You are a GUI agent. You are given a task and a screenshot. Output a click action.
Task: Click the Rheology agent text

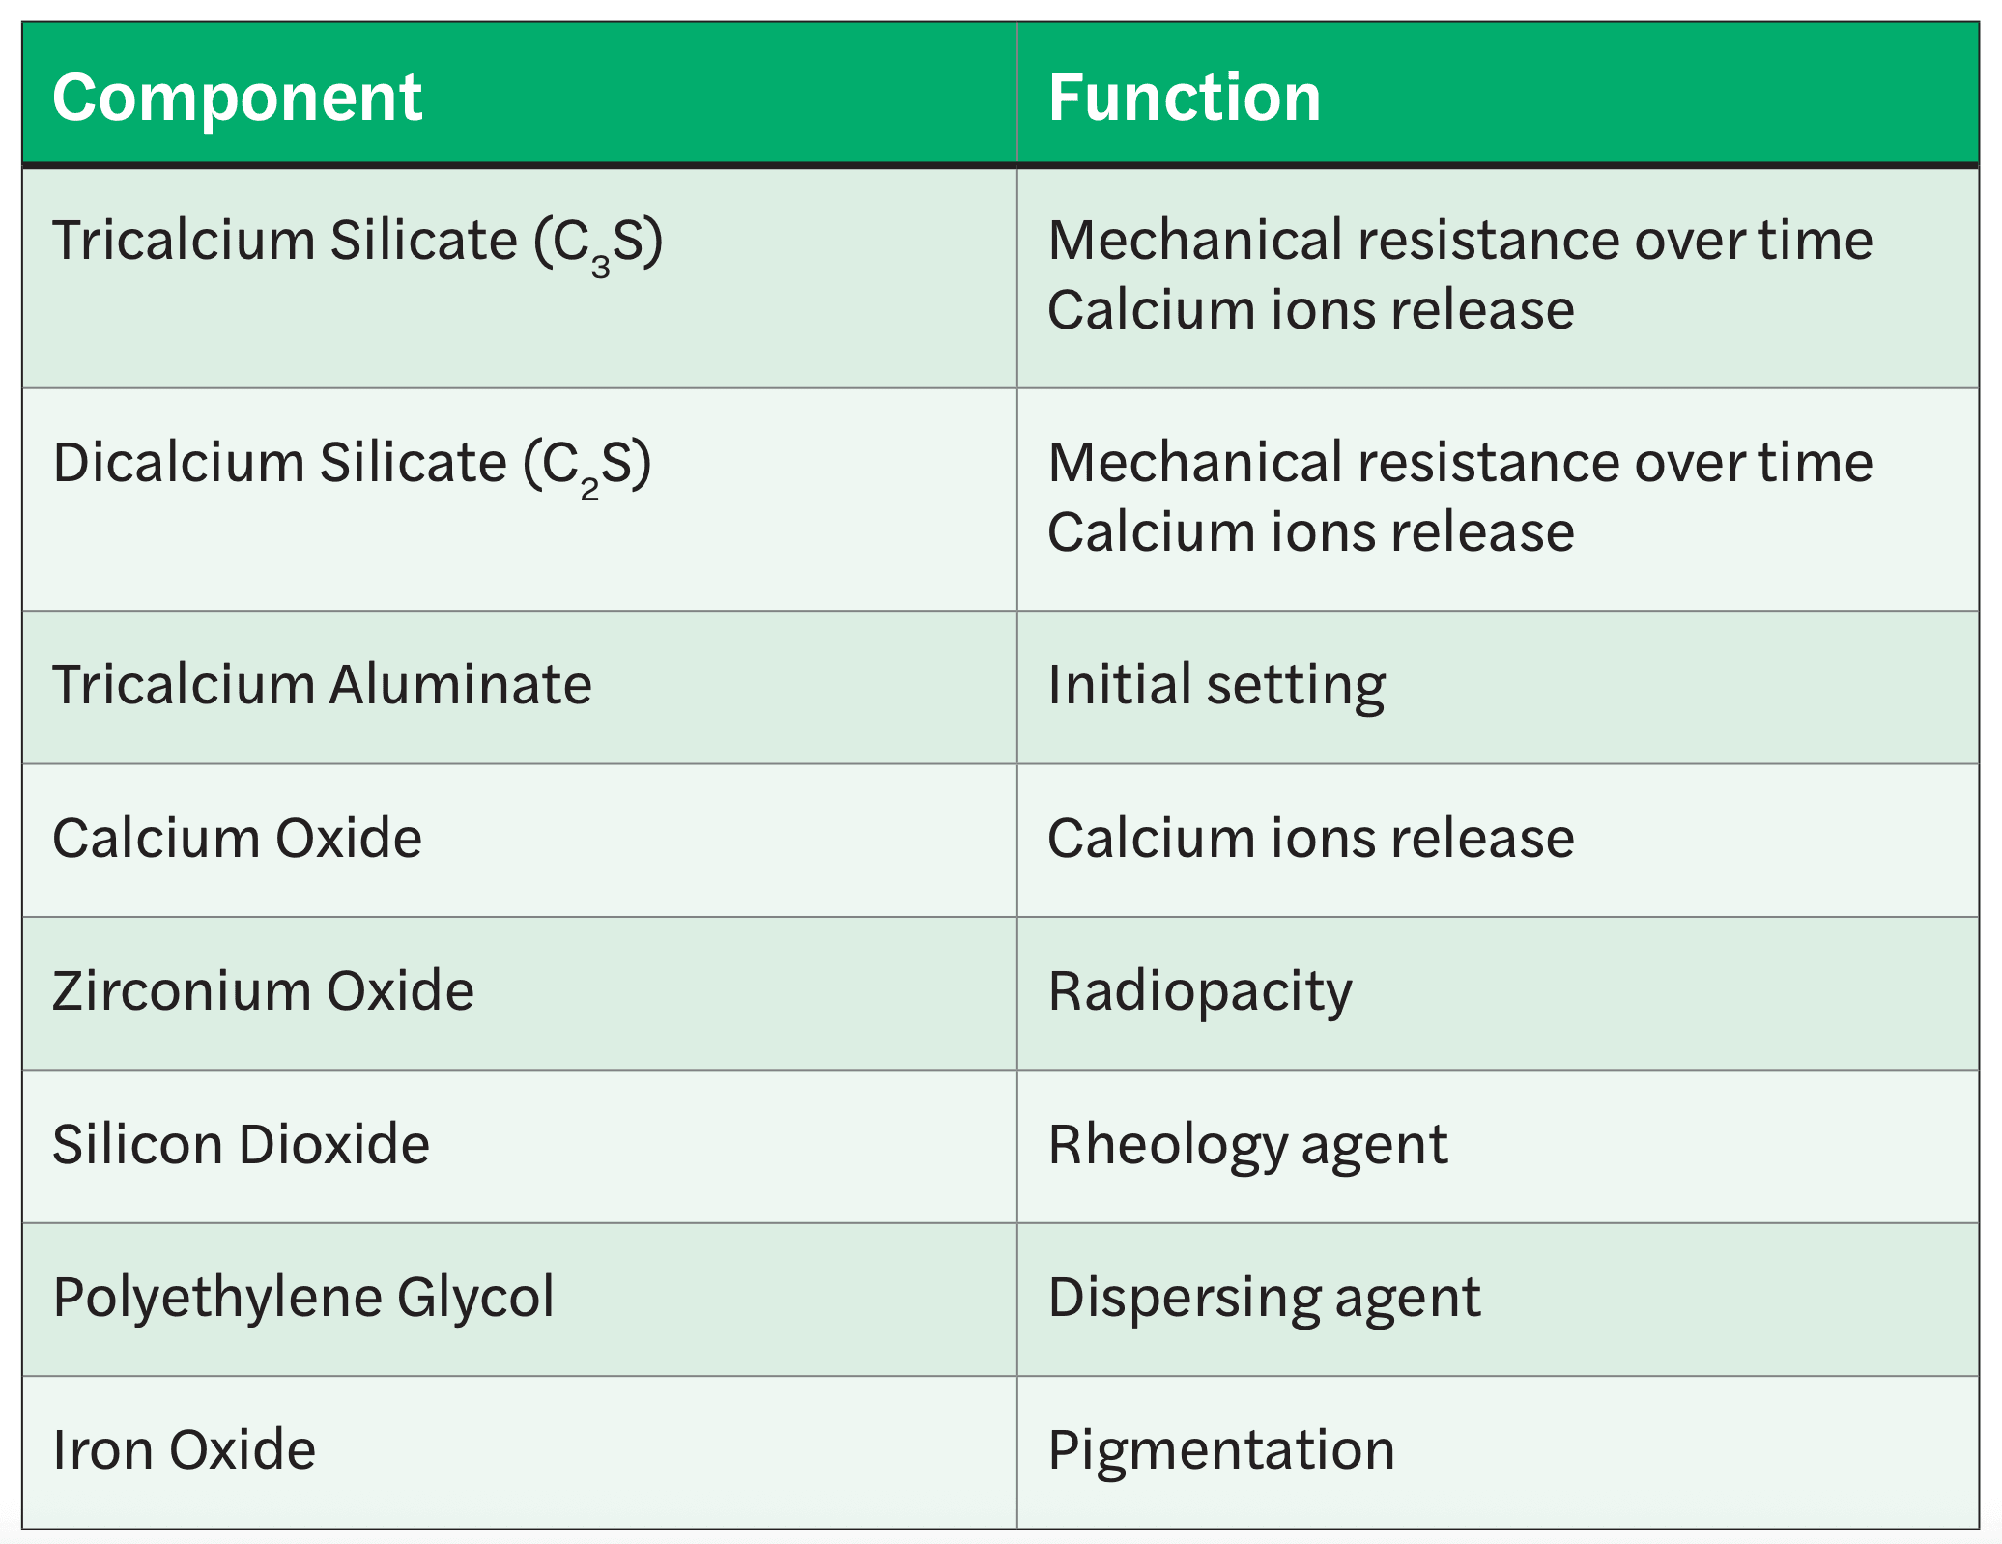coord(1248,1147)
